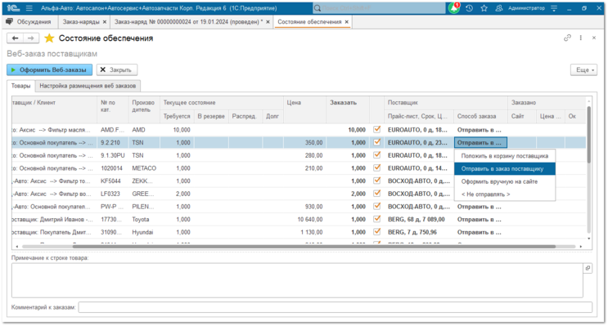Switch to the Товары tab
Image resolution: width=608 pixels, height=326 pixels.
point(21,86)
